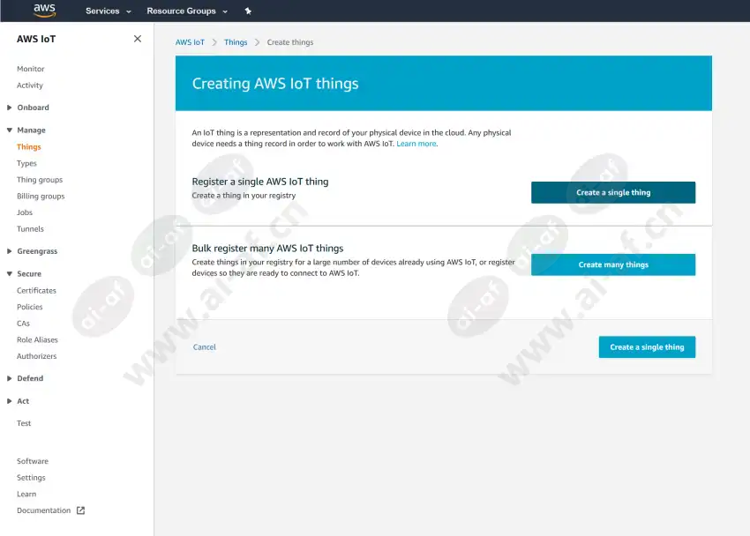Open Documentation external link icon
The image size is (750, 536).
pos(81,510)
